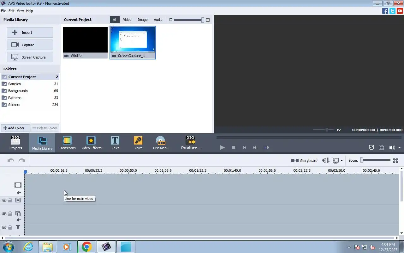Open the Transitions panel

67,143
